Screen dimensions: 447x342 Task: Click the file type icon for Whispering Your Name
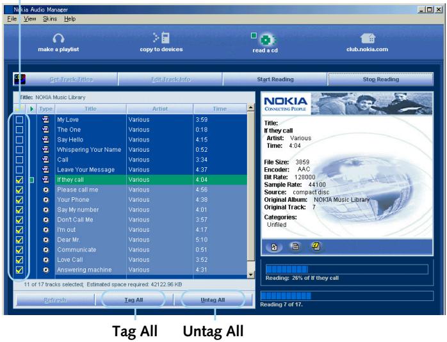(x=45, y=149)
